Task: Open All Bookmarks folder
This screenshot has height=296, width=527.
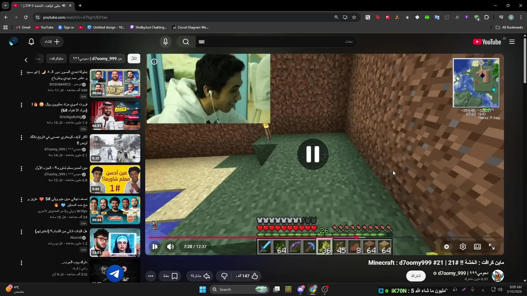Action: (x=509, y=28)
